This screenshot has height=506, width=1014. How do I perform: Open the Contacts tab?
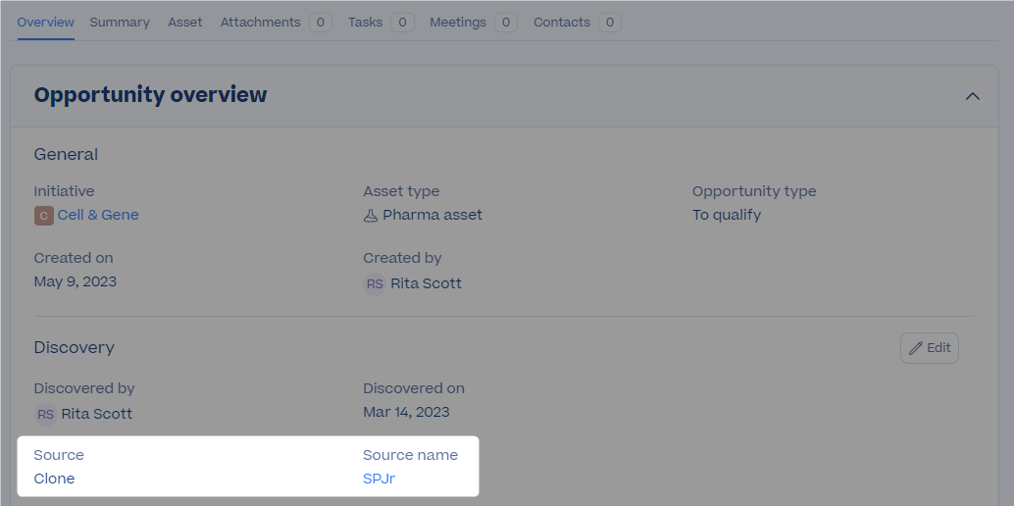tap(578, 23)
